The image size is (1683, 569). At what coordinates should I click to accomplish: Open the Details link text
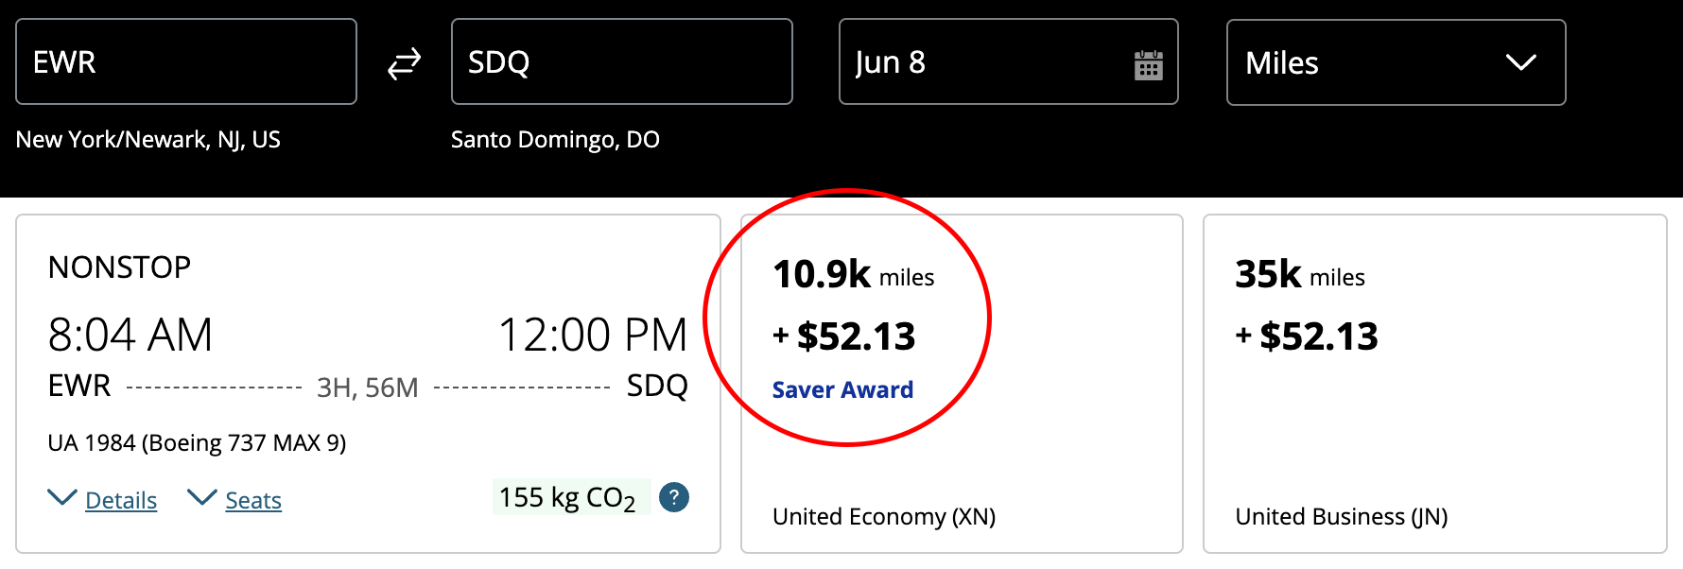pos(121,500)
